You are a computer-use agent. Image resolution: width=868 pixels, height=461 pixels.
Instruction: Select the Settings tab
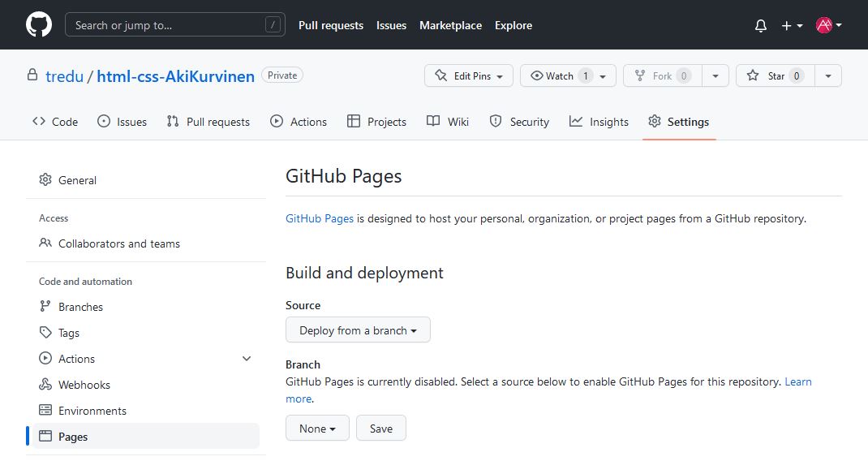click(x=679, y=122)
